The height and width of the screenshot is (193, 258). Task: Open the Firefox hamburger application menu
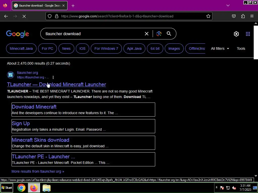[x=252, y=16]
